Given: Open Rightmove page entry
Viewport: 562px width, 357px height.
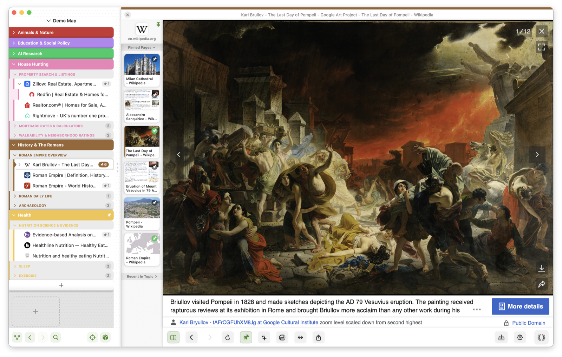Looking at the screenshot, I should tap(67, 116).
